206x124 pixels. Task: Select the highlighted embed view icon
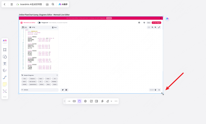tap(80, 101)
